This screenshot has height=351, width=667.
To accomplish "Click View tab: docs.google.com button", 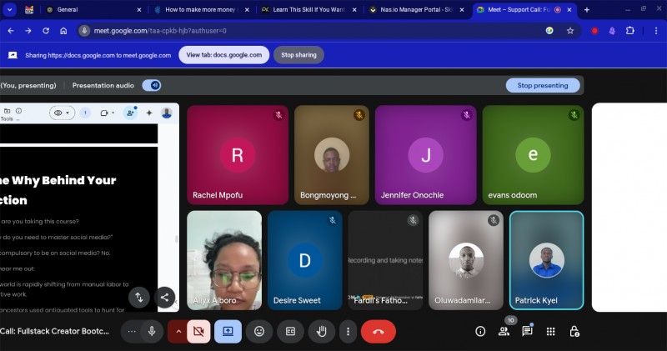I will [224, 55].
